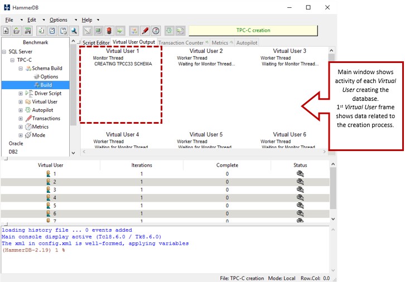Image resolution: width=405 pixels, height=282 pixels.
Task: Click the green arrow Run Virtual Users icon
Action: click(120, 31)
